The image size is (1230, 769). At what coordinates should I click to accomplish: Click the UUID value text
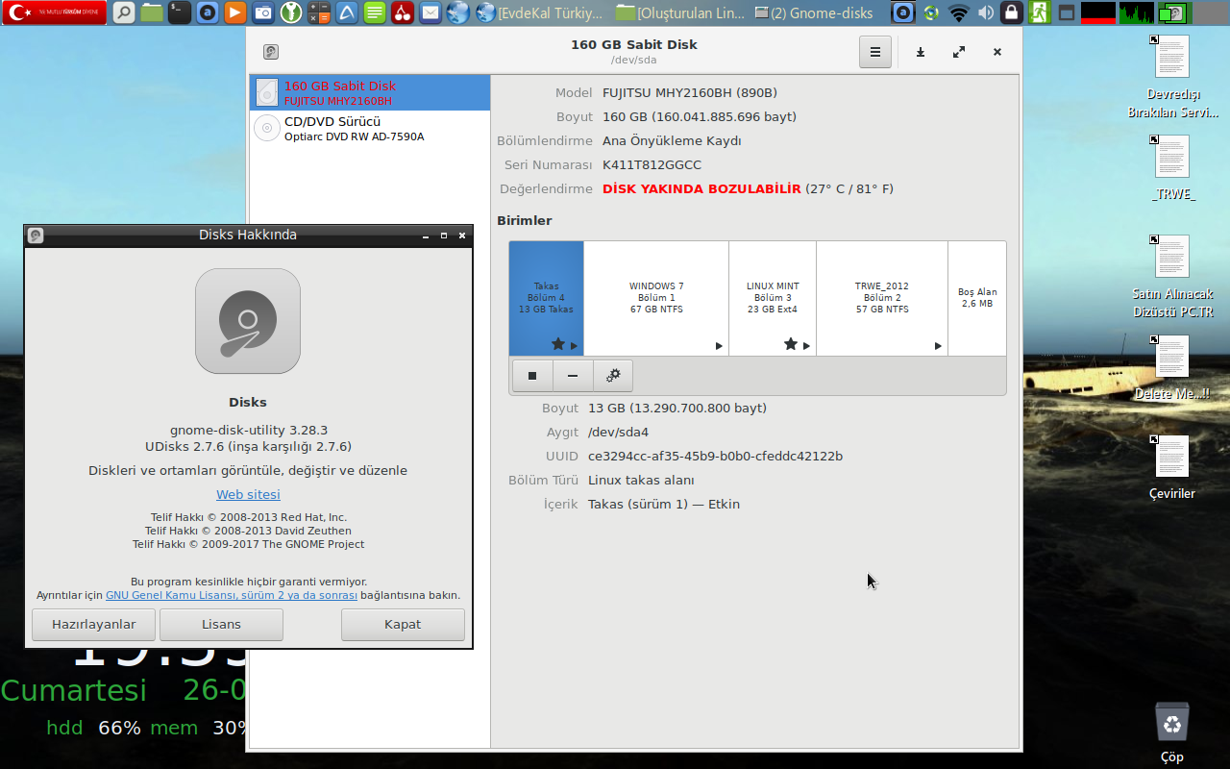715,456
